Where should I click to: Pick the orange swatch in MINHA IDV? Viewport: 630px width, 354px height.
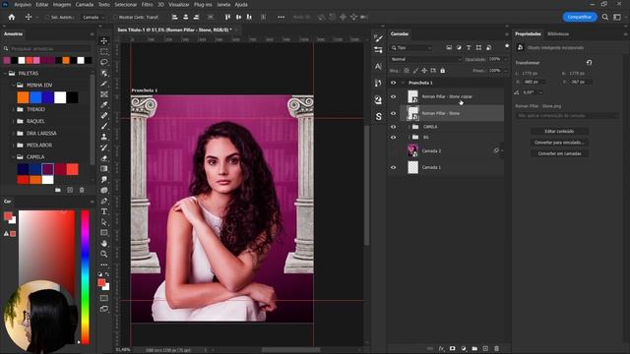pos(23,97)
